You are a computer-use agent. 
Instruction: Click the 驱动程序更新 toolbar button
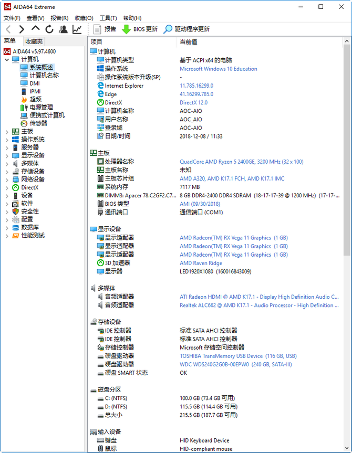[x=187, y=29]
